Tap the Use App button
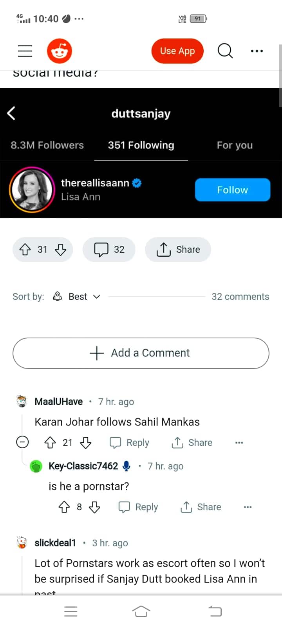Image resolution: width=282 pixels, height=628 pixels. coord(177,51)
